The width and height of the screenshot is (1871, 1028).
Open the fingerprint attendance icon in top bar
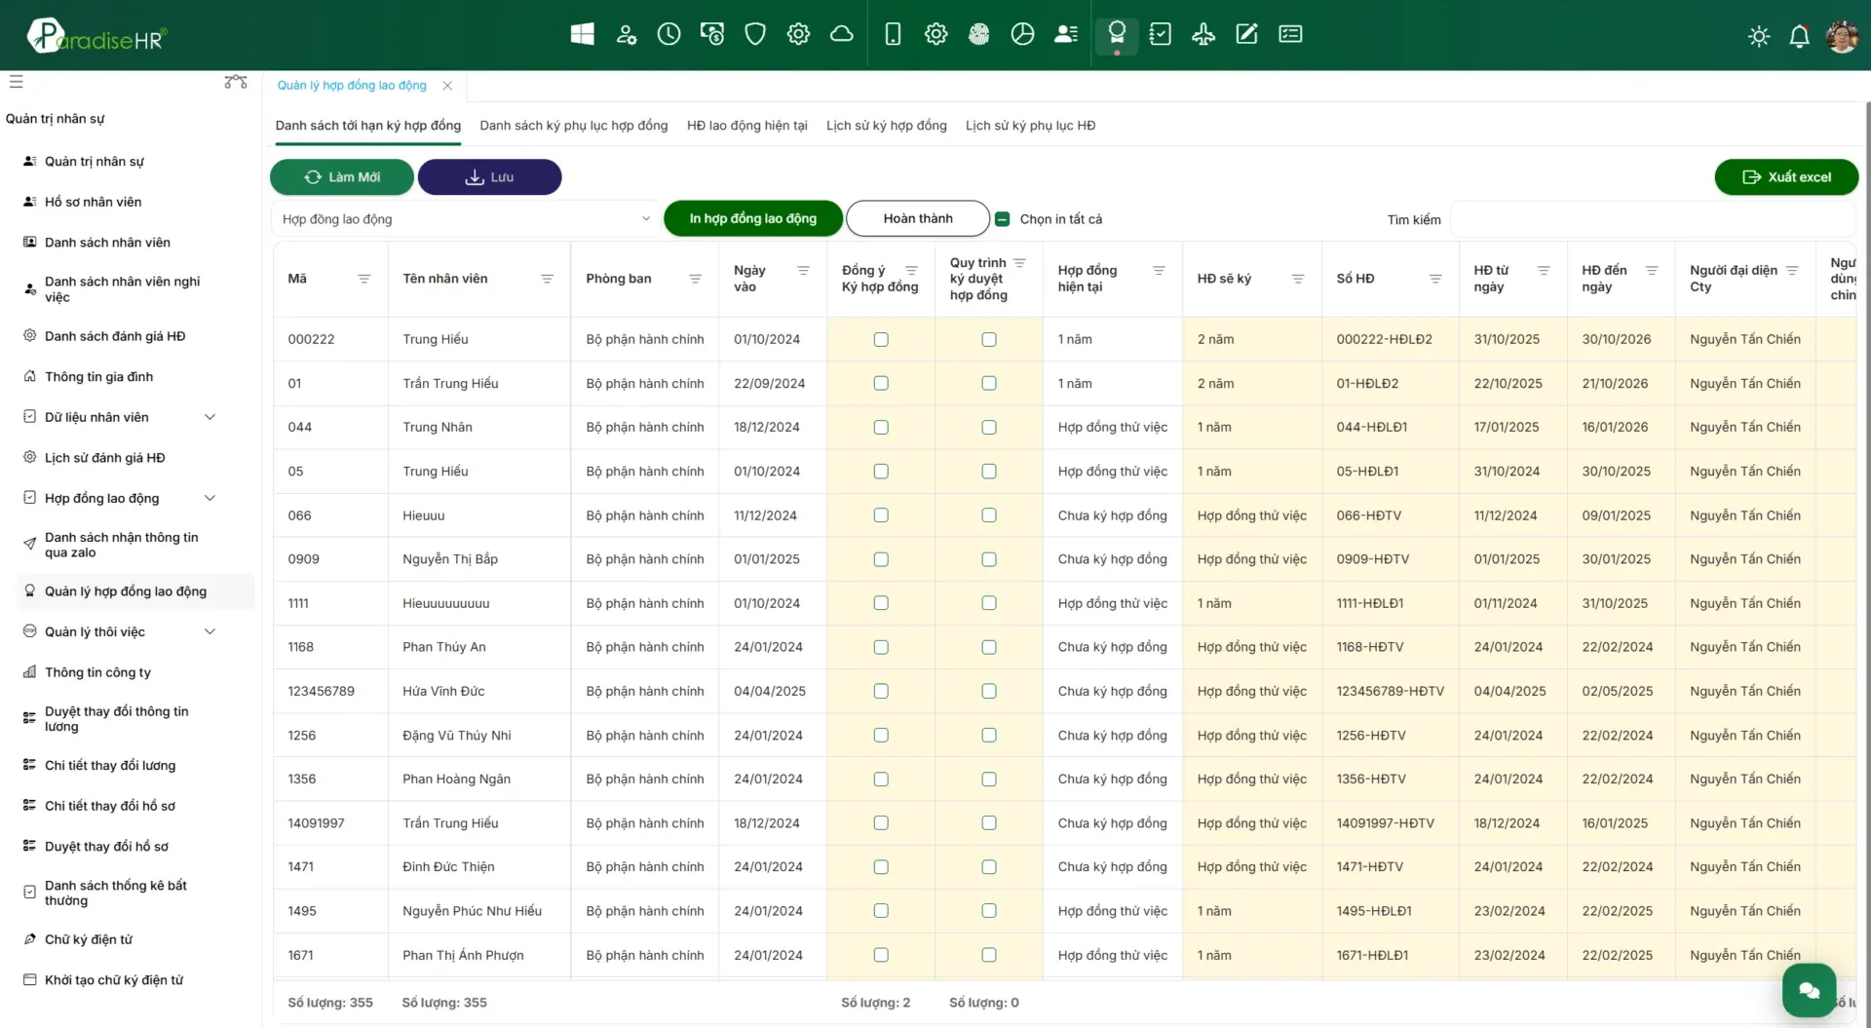(x=978, y=34)
